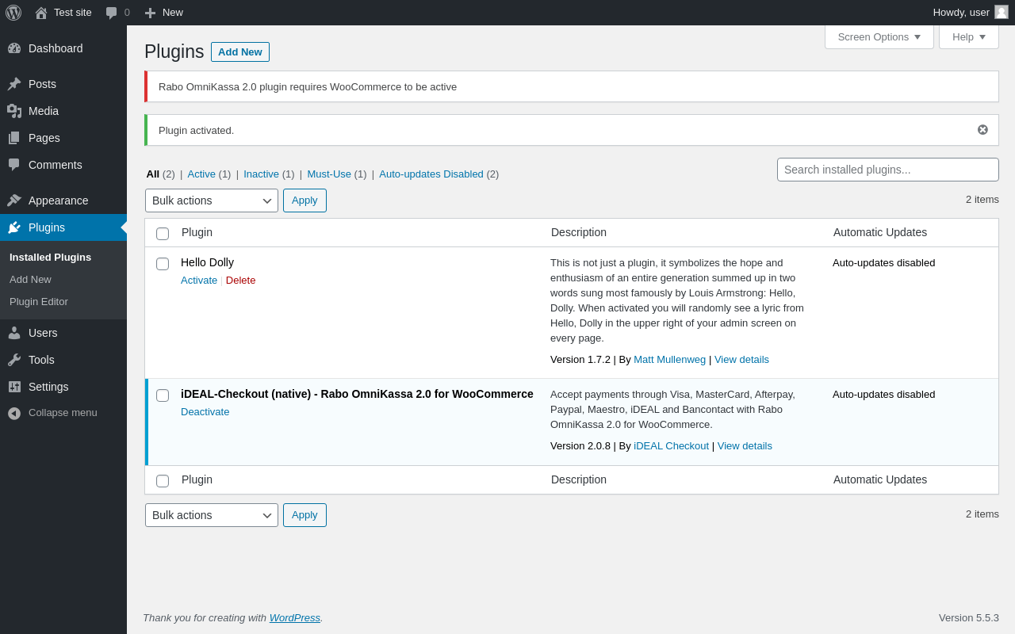Click the Appearance paintbrush icon
This screenshot has width=1015, height=634.
click(x=14, y=201)
